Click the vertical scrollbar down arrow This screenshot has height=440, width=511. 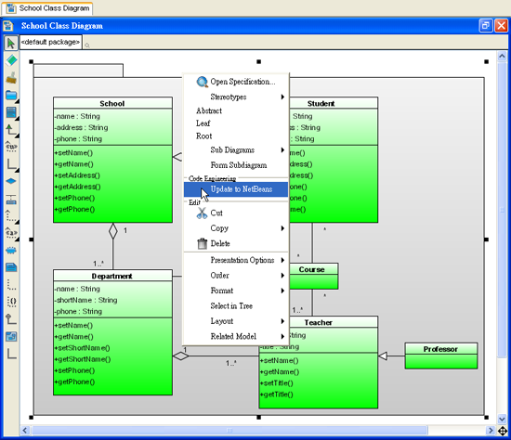502,420
